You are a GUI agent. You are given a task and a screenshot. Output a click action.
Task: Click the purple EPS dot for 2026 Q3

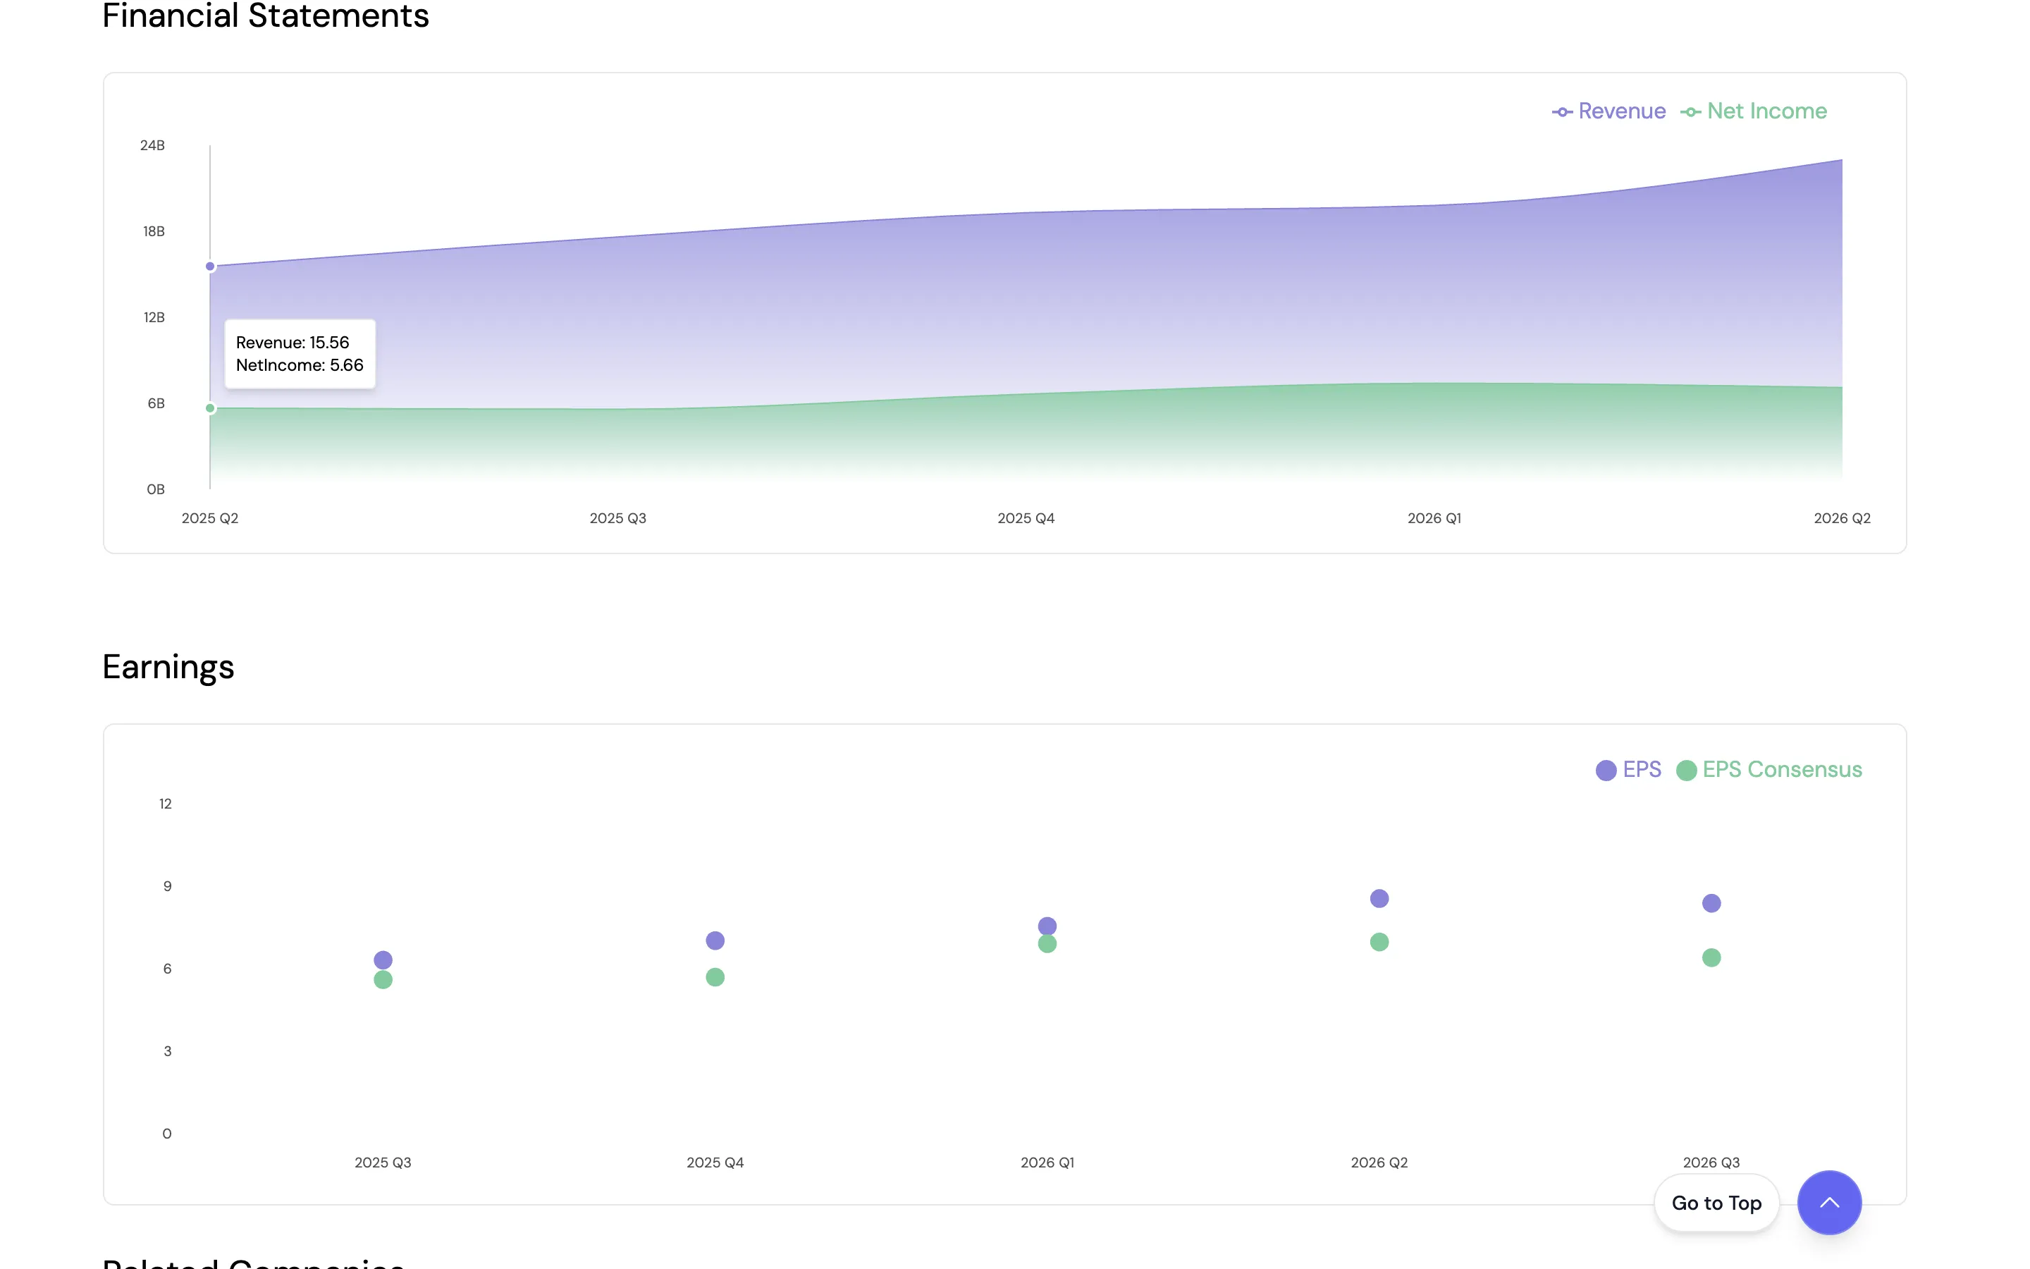tap(1711, 903)
